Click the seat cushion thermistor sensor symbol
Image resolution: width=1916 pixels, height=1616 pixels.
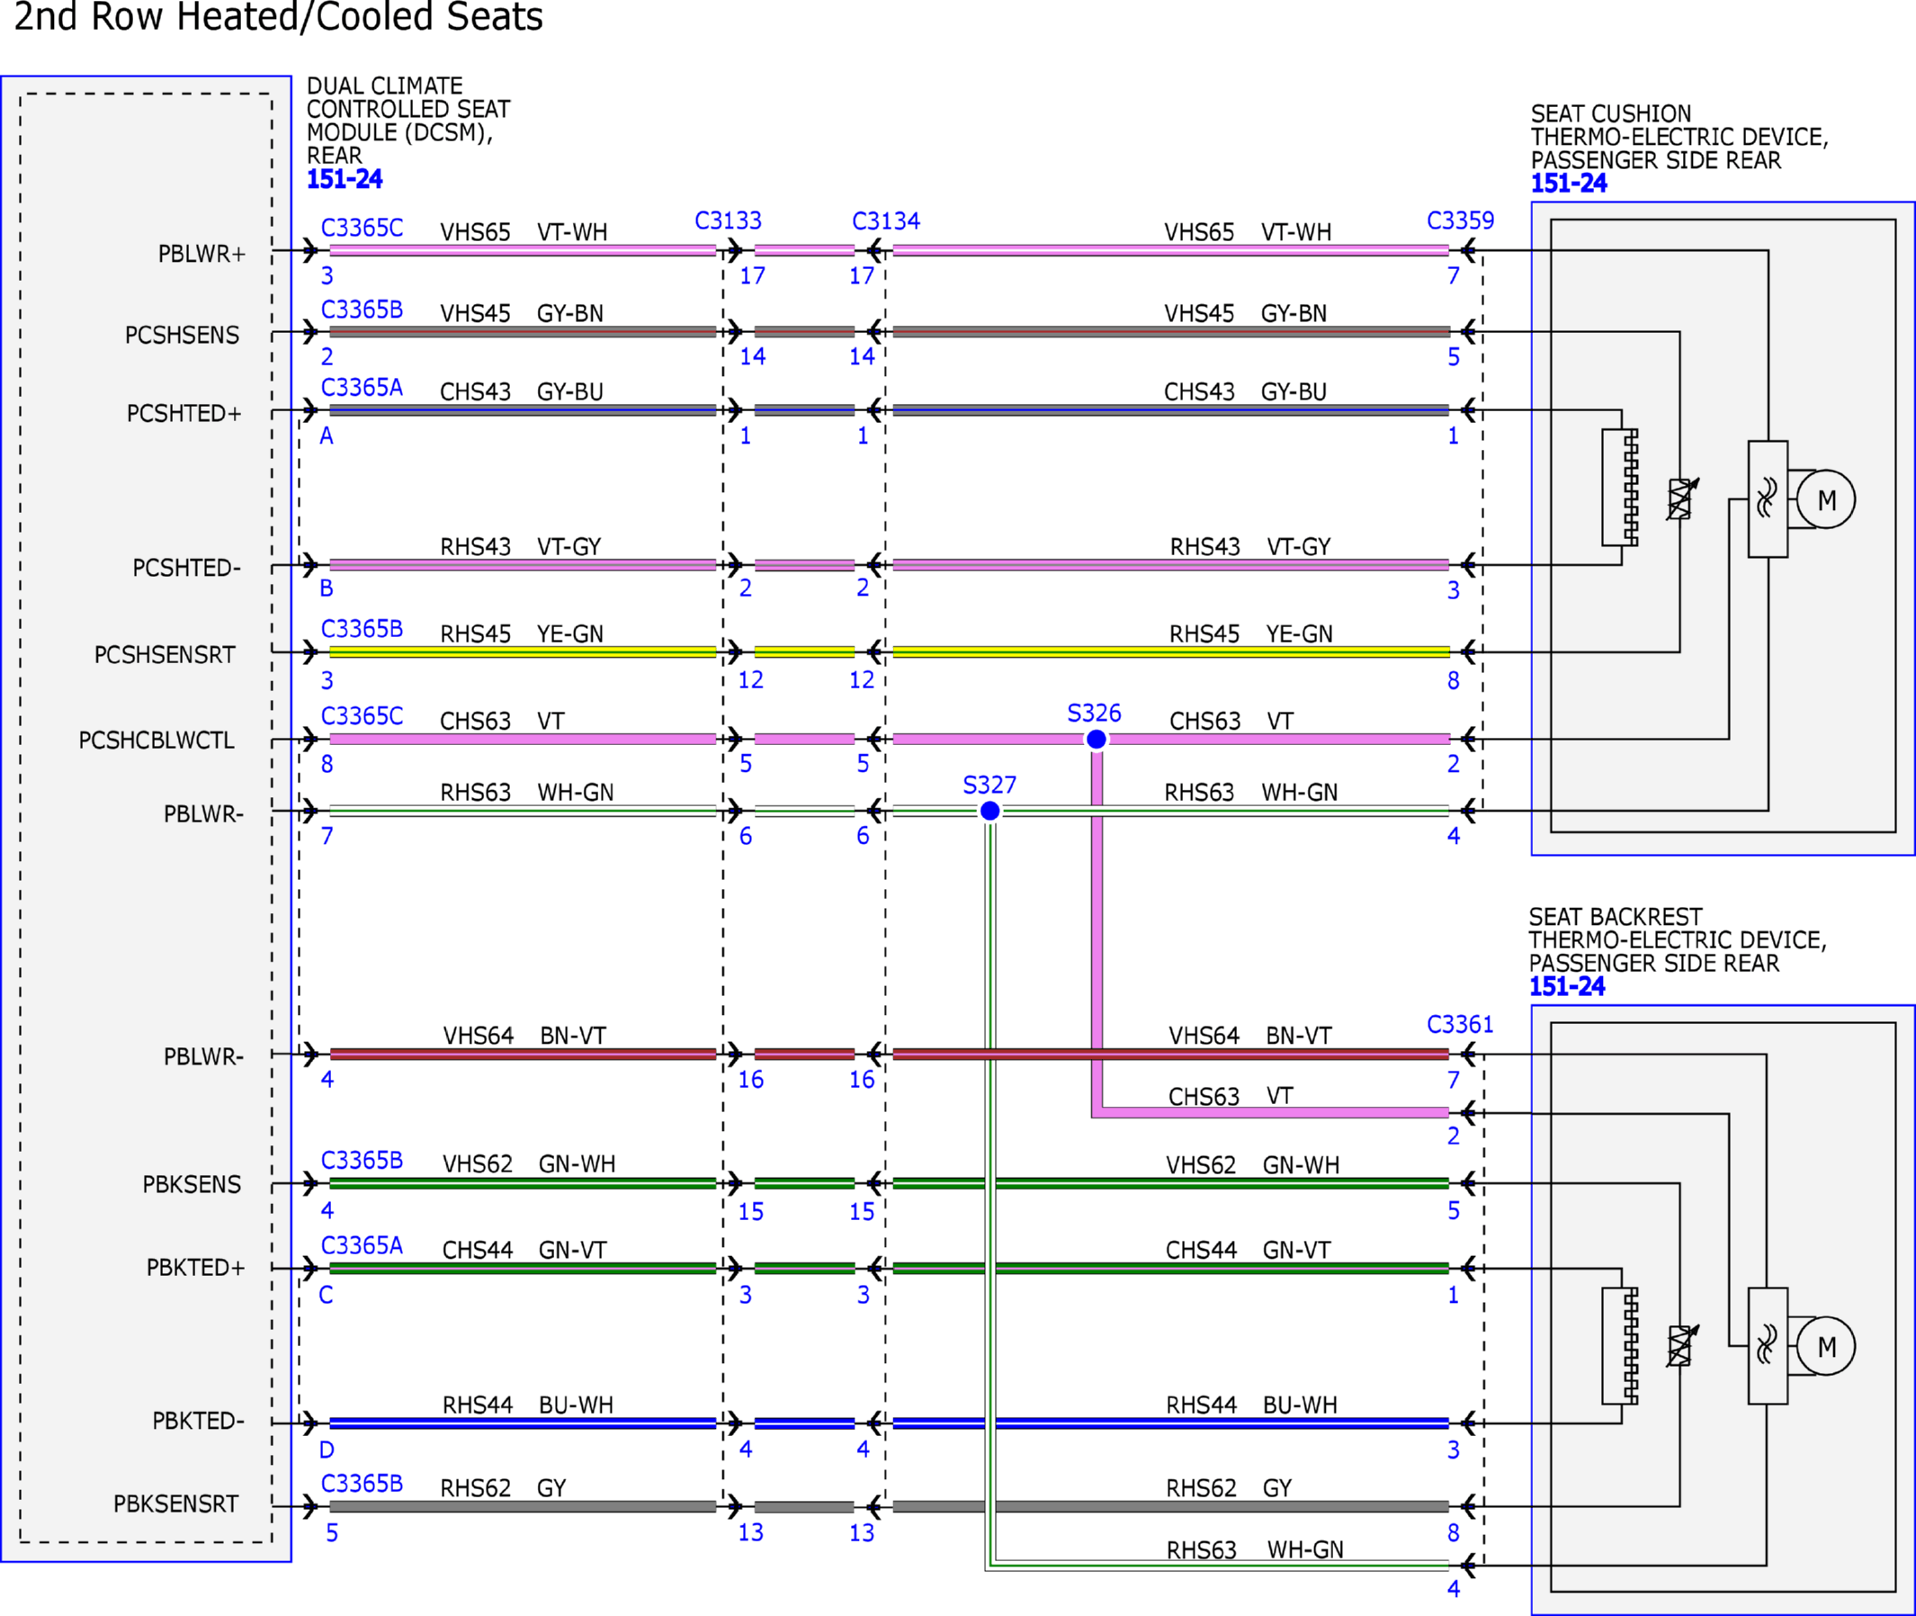click(1681, 499)
